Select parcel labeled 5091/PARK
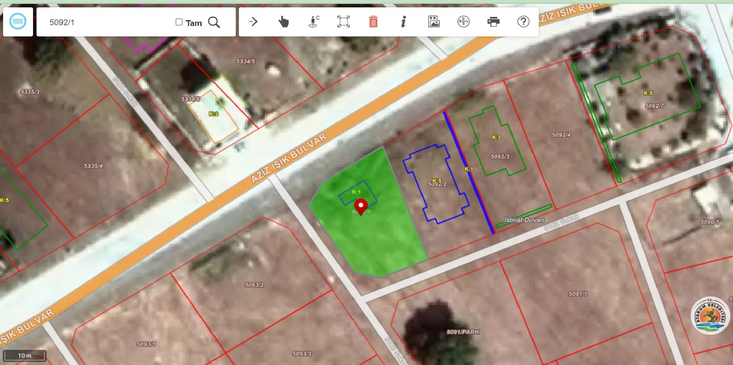This screenshot has height=365, width=733. coord(463,332)
